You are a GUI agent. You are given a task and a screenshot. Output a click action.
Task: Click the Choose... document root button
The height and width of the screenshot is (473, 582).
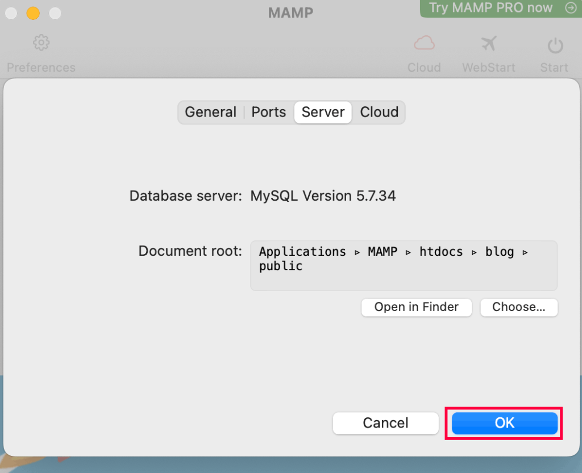[518, 307]
